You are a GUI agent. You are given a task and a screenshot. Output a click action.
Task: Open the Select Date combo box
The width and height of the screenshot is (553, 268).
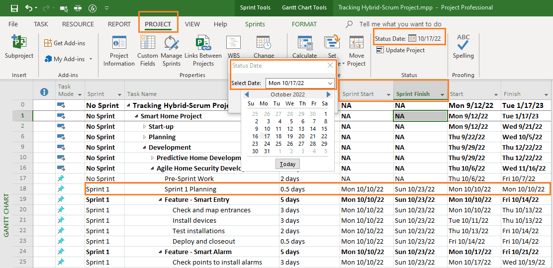tap(300, 83)
